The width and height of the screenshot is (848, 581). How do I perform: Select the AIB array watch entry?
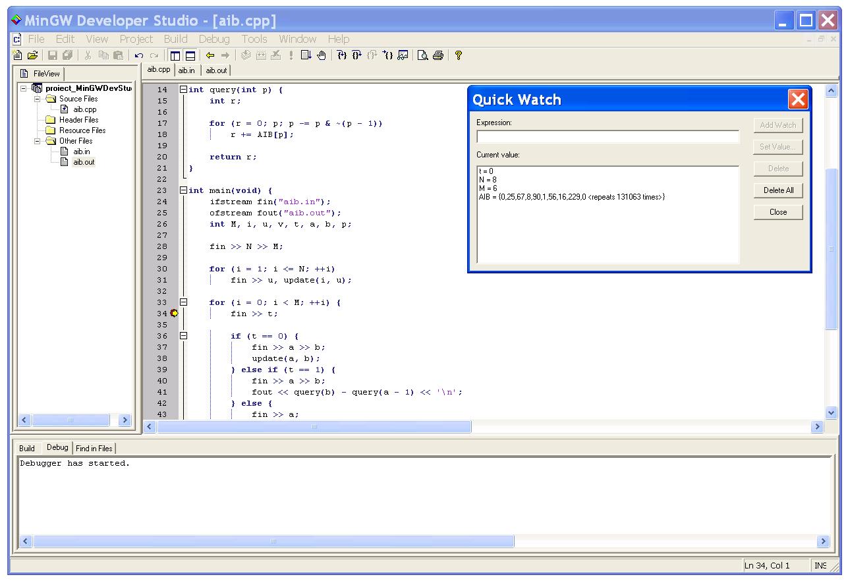tap(572, 197)
